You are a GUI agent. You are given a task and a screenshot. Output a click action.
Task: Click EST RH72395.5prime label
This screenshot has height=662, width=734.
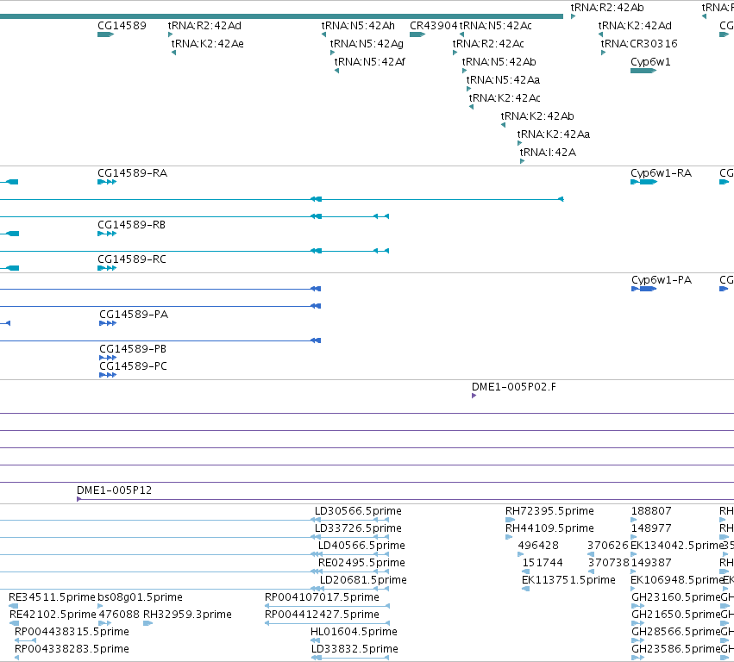(x=549, y=511)
